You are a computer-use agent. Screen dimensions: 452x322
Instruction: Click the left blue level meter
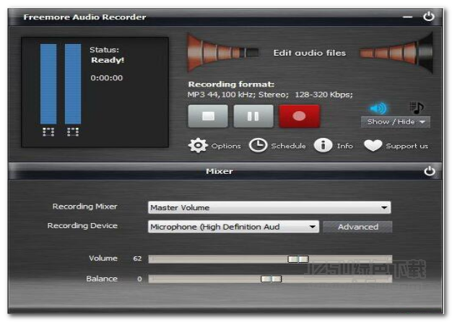coord(48,84)
